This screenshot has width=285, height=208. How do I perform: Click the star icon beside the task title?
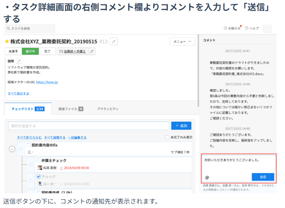pyautogui.click(x=7, y=42)
